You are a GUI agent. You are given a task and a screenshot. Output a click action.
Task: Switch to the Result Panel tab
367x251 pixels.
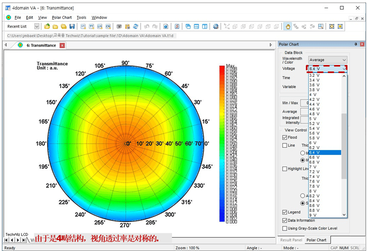[x=291, y=239]
